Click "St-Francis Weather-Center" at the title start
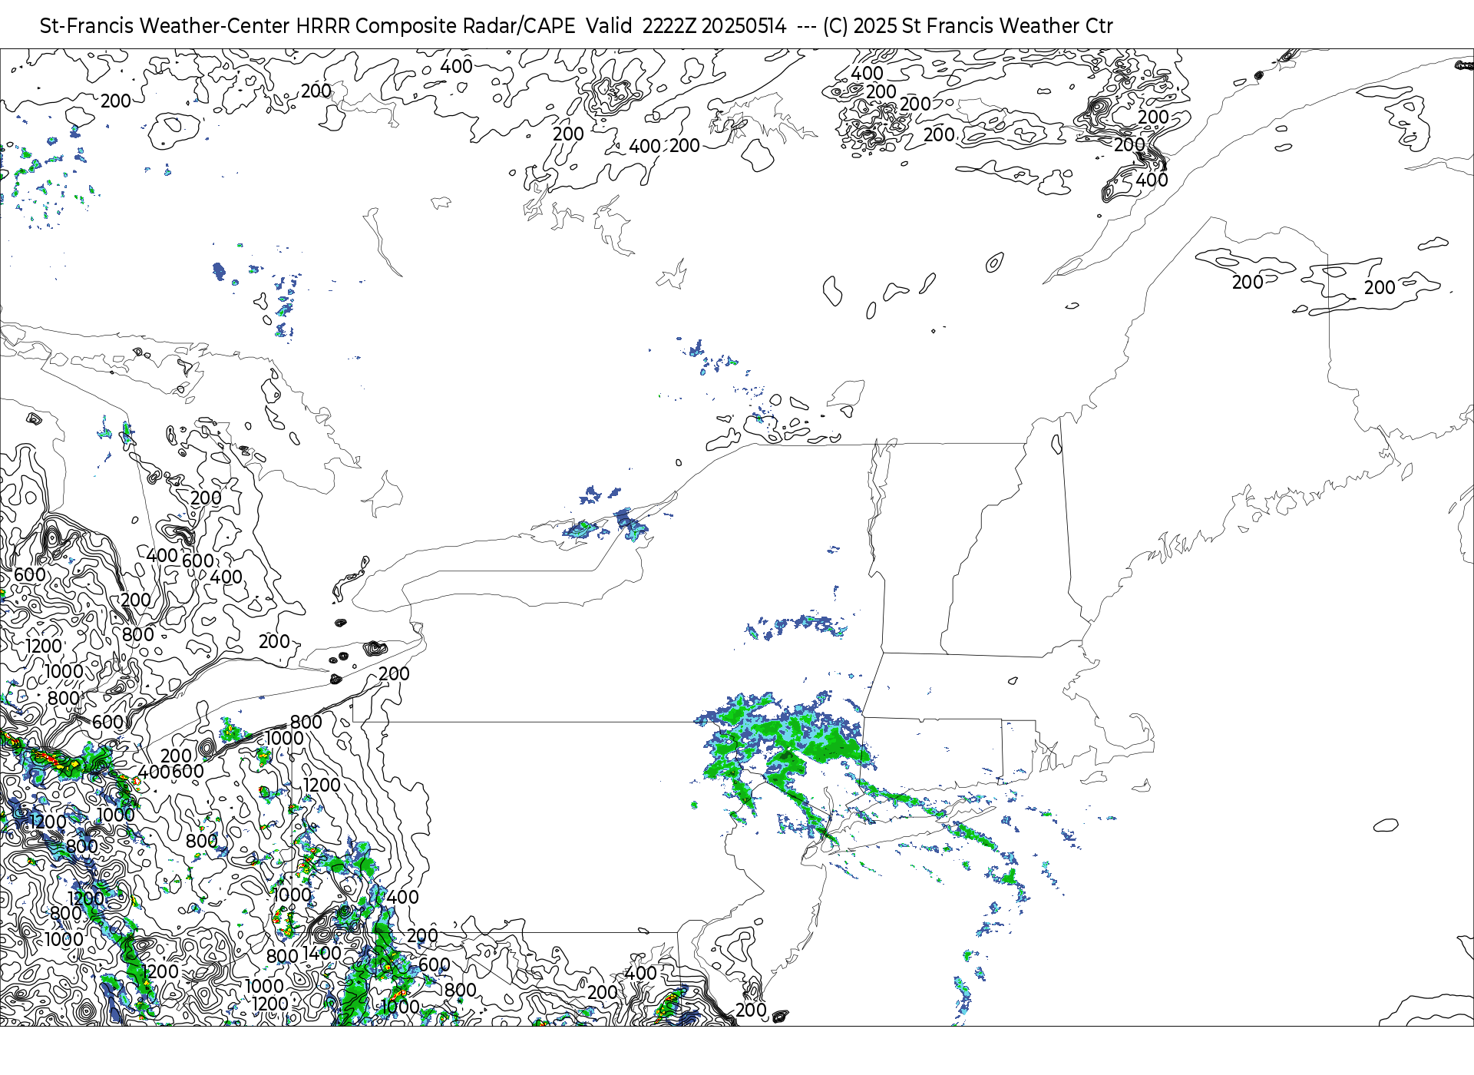1474x1075 pixels. 165,26
